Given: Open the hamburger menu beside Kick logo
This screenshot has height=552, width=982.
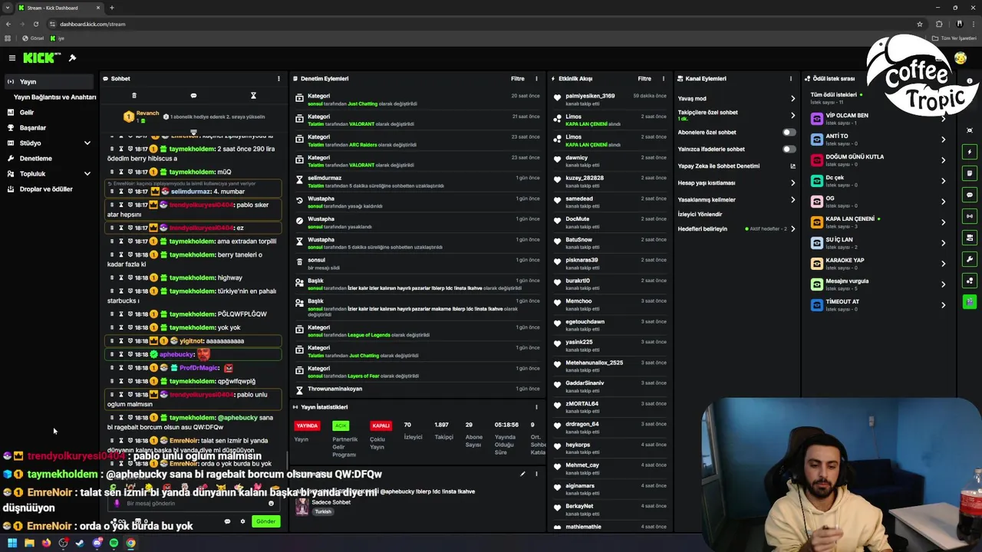Looking at the screenshot, I should [x=12, y=58].
